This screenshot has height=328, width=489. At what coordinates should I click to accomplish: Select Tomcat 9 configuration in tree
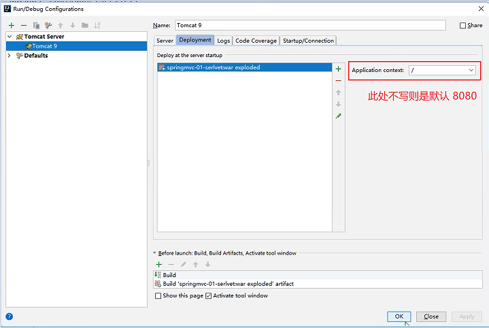(x=76, y=46)
